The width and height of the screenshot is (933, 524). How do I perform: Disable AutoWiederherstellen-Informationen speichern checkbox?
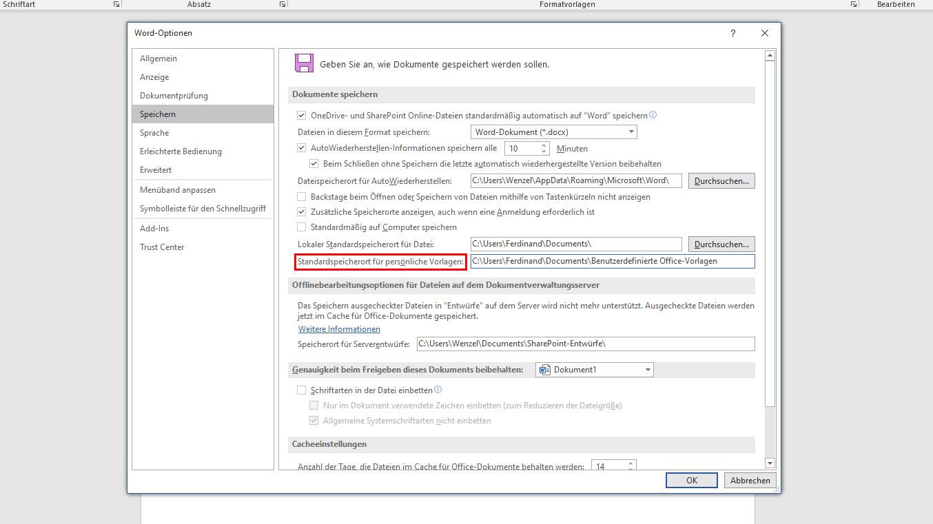click(x=301, y=148)
